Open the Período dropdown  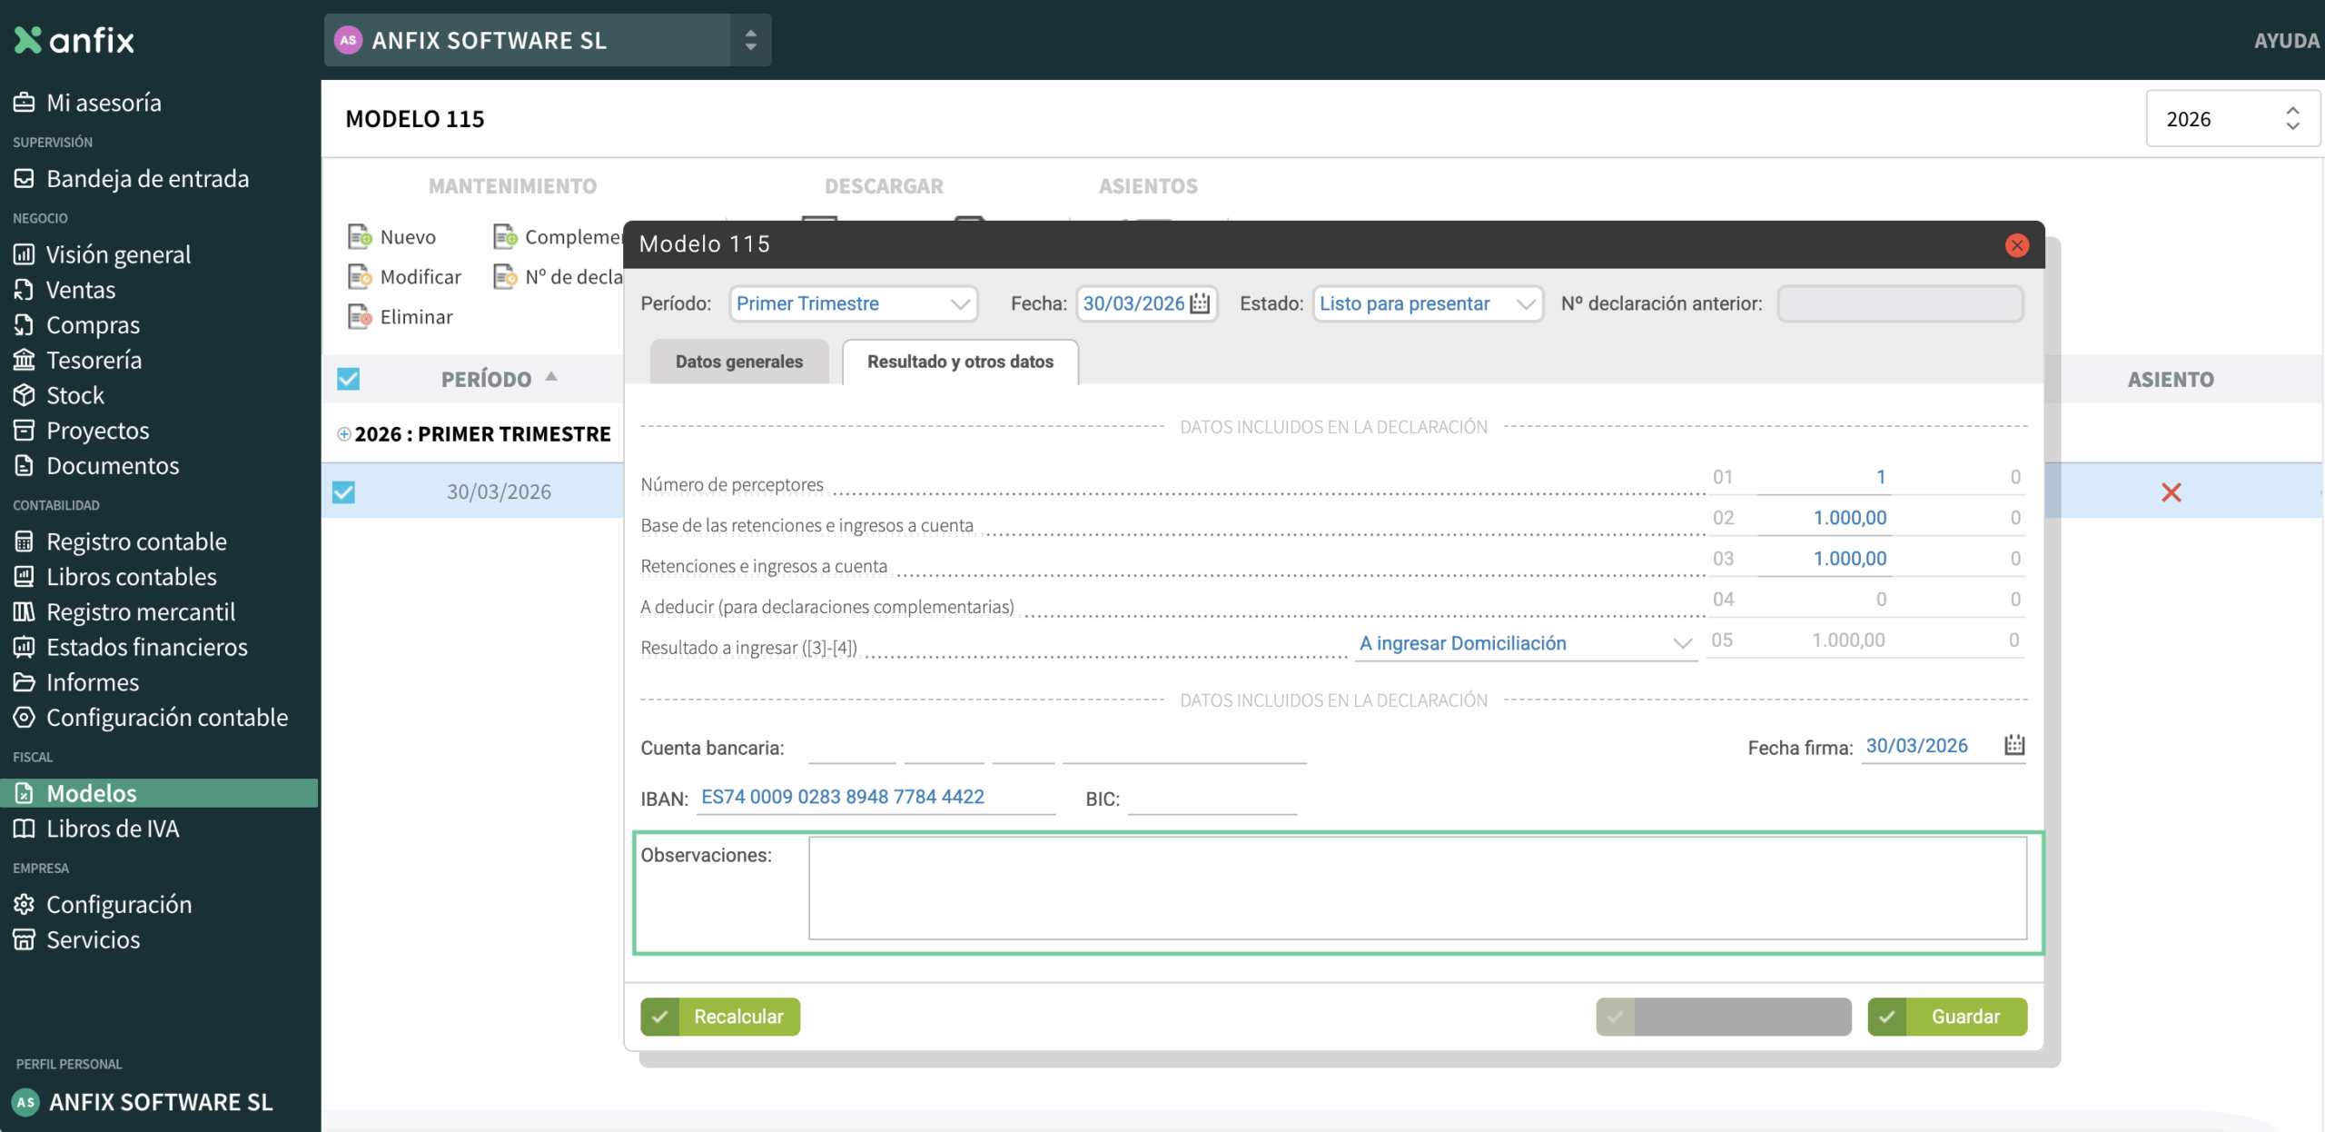pos(853,303)
